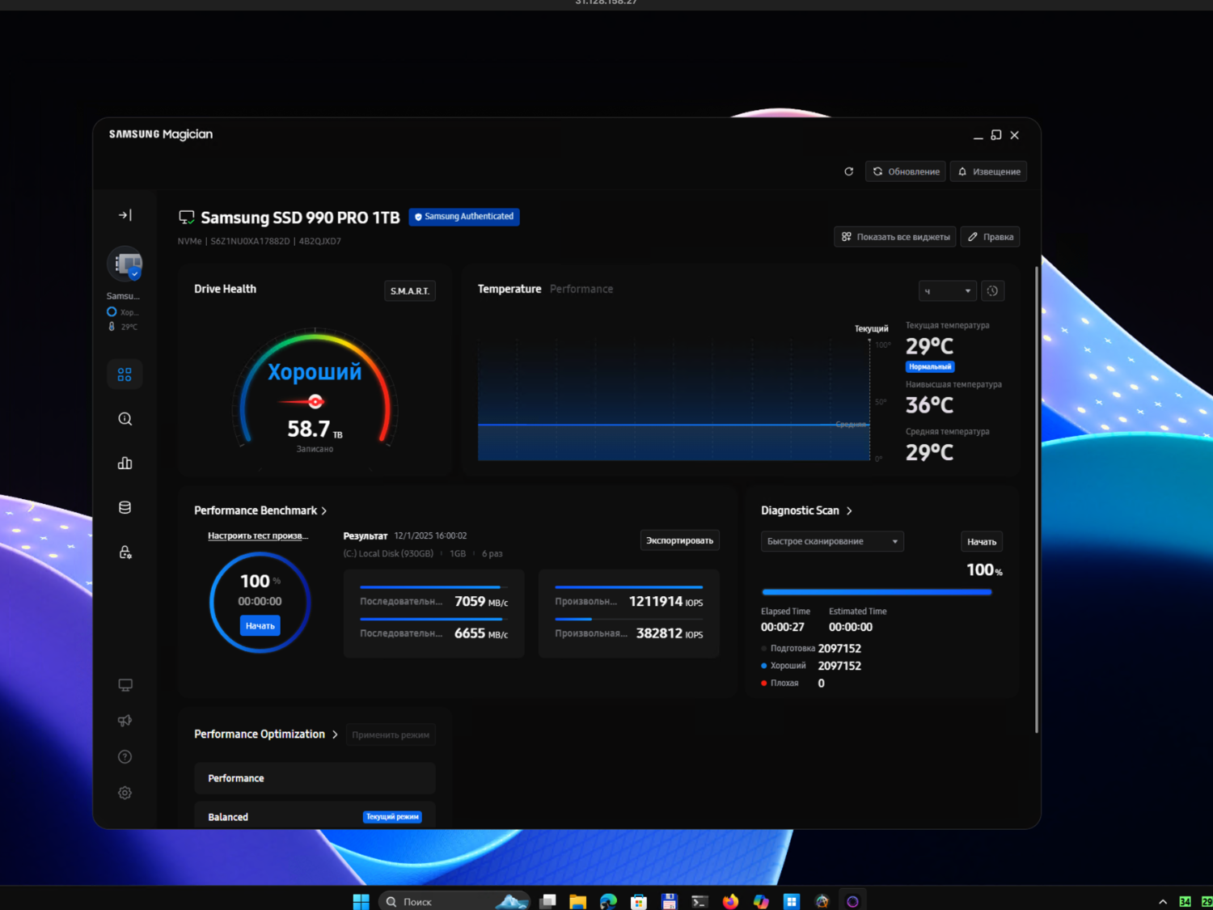Image resolution: width=1213 pixels, height=910 pixels.
Task: Open Microsoft Store from taskbar
Action: click(x=639, y=901)
